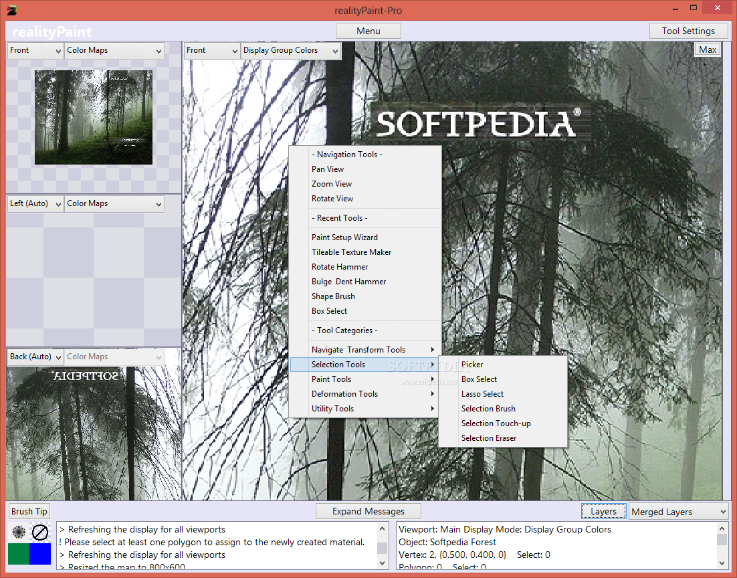Expand Deformation Tools submenu
Screen dimensions: 737x578
click(364, 394)
